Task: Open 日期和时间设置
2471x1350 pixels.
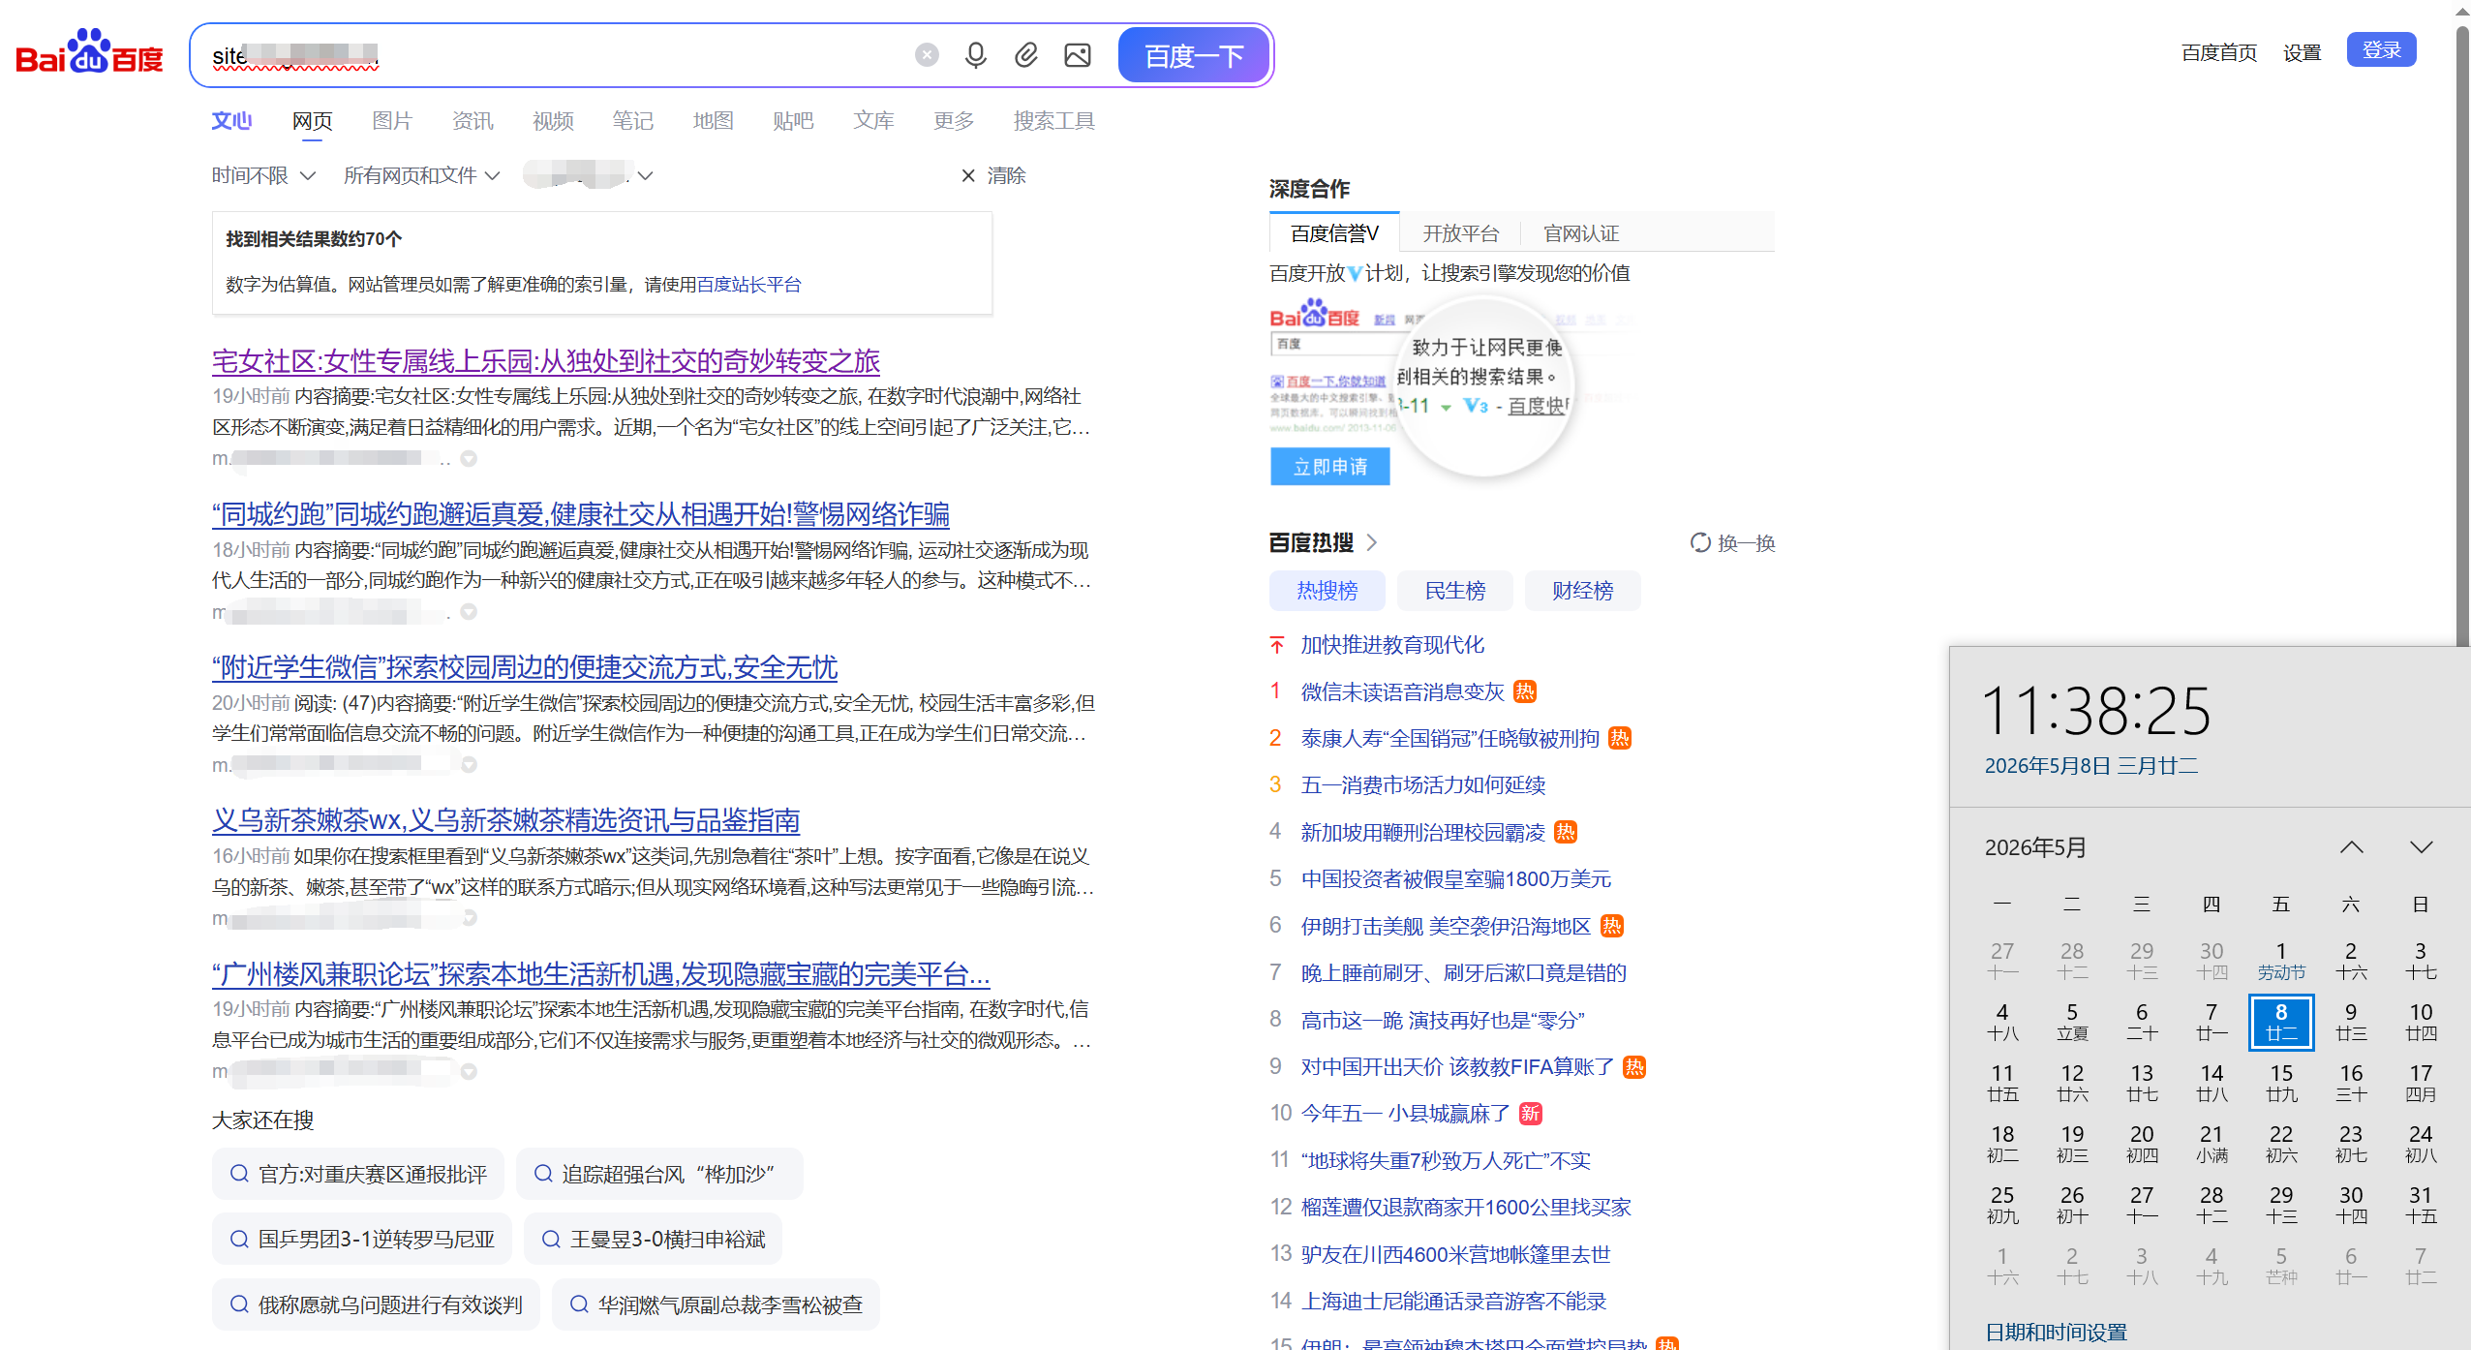Action: coord(2056,1333)
